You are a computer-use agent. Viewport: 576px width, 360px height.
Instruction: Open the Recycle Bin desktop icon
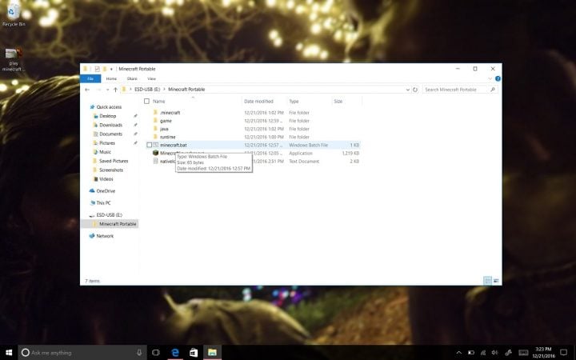[x=14, y=14]
